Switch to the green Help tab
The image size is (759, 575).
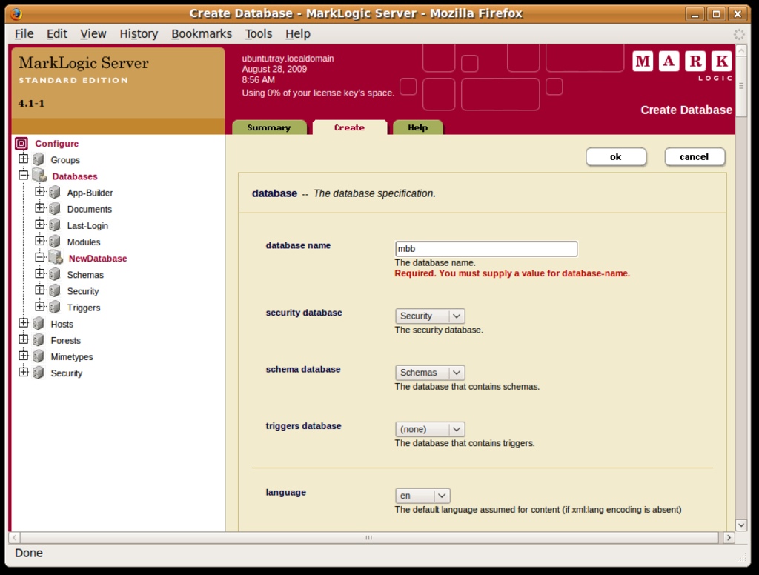[418, 127]
